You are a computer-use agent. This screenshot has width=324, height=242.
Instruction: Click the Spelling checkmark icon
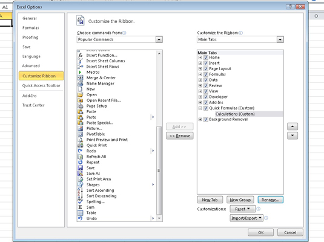80,201
